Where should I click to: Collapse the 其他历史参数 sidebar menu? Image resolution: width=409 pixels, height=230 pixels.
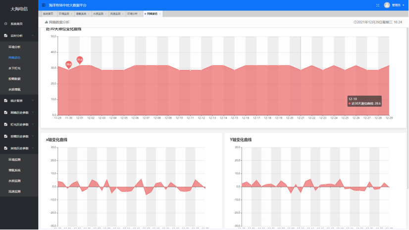click(x=33, y=148)
